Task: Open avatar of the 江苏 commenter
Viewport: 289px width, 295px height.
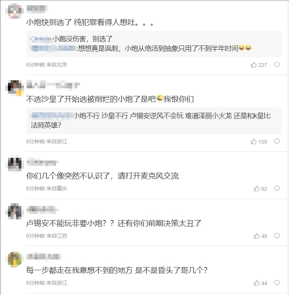Action: [x=14, y=211]
